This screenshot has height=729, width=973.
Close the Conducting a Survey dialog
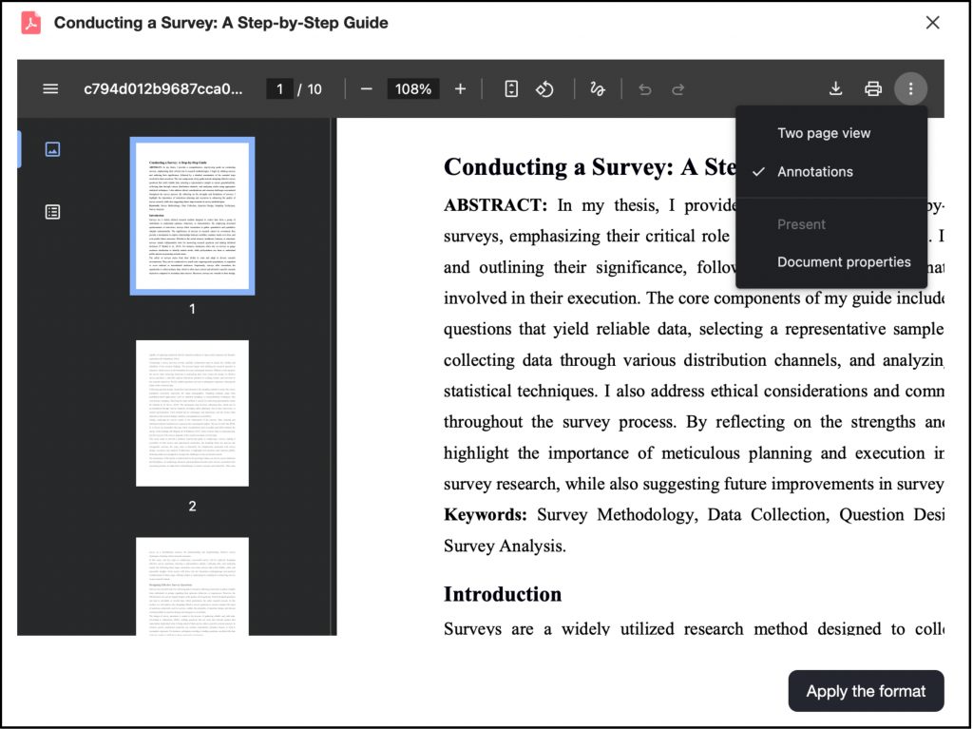[x=932, y=23]
